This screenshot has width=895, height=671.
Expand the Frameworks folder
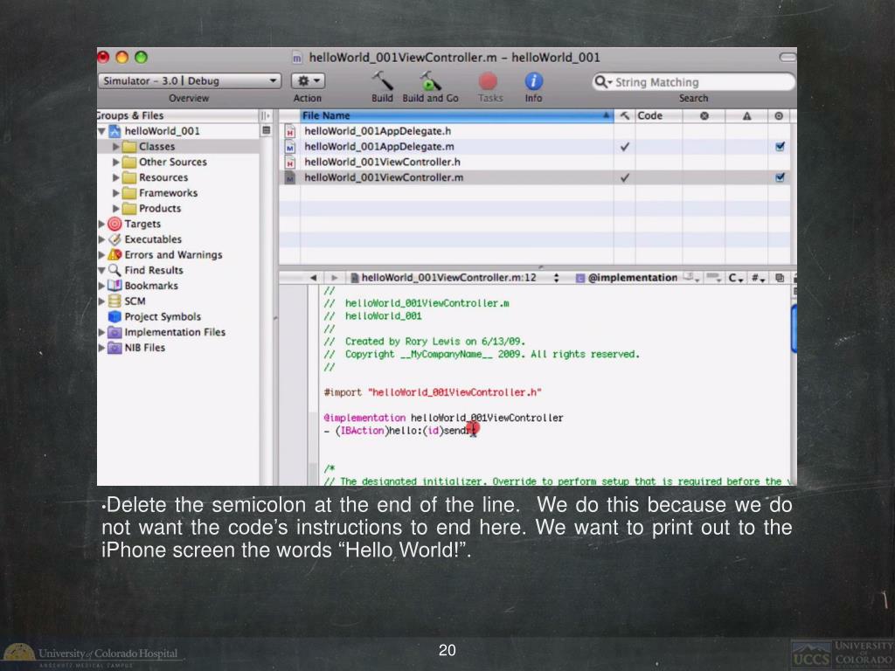click(x=116, y=193)
